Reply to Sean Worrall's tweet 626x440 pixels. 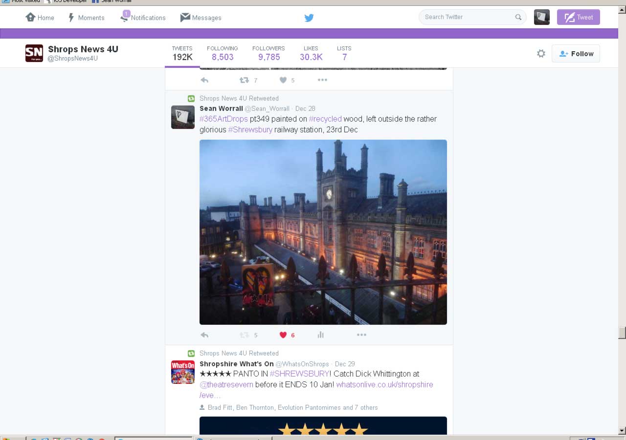(x=204, y=335)
